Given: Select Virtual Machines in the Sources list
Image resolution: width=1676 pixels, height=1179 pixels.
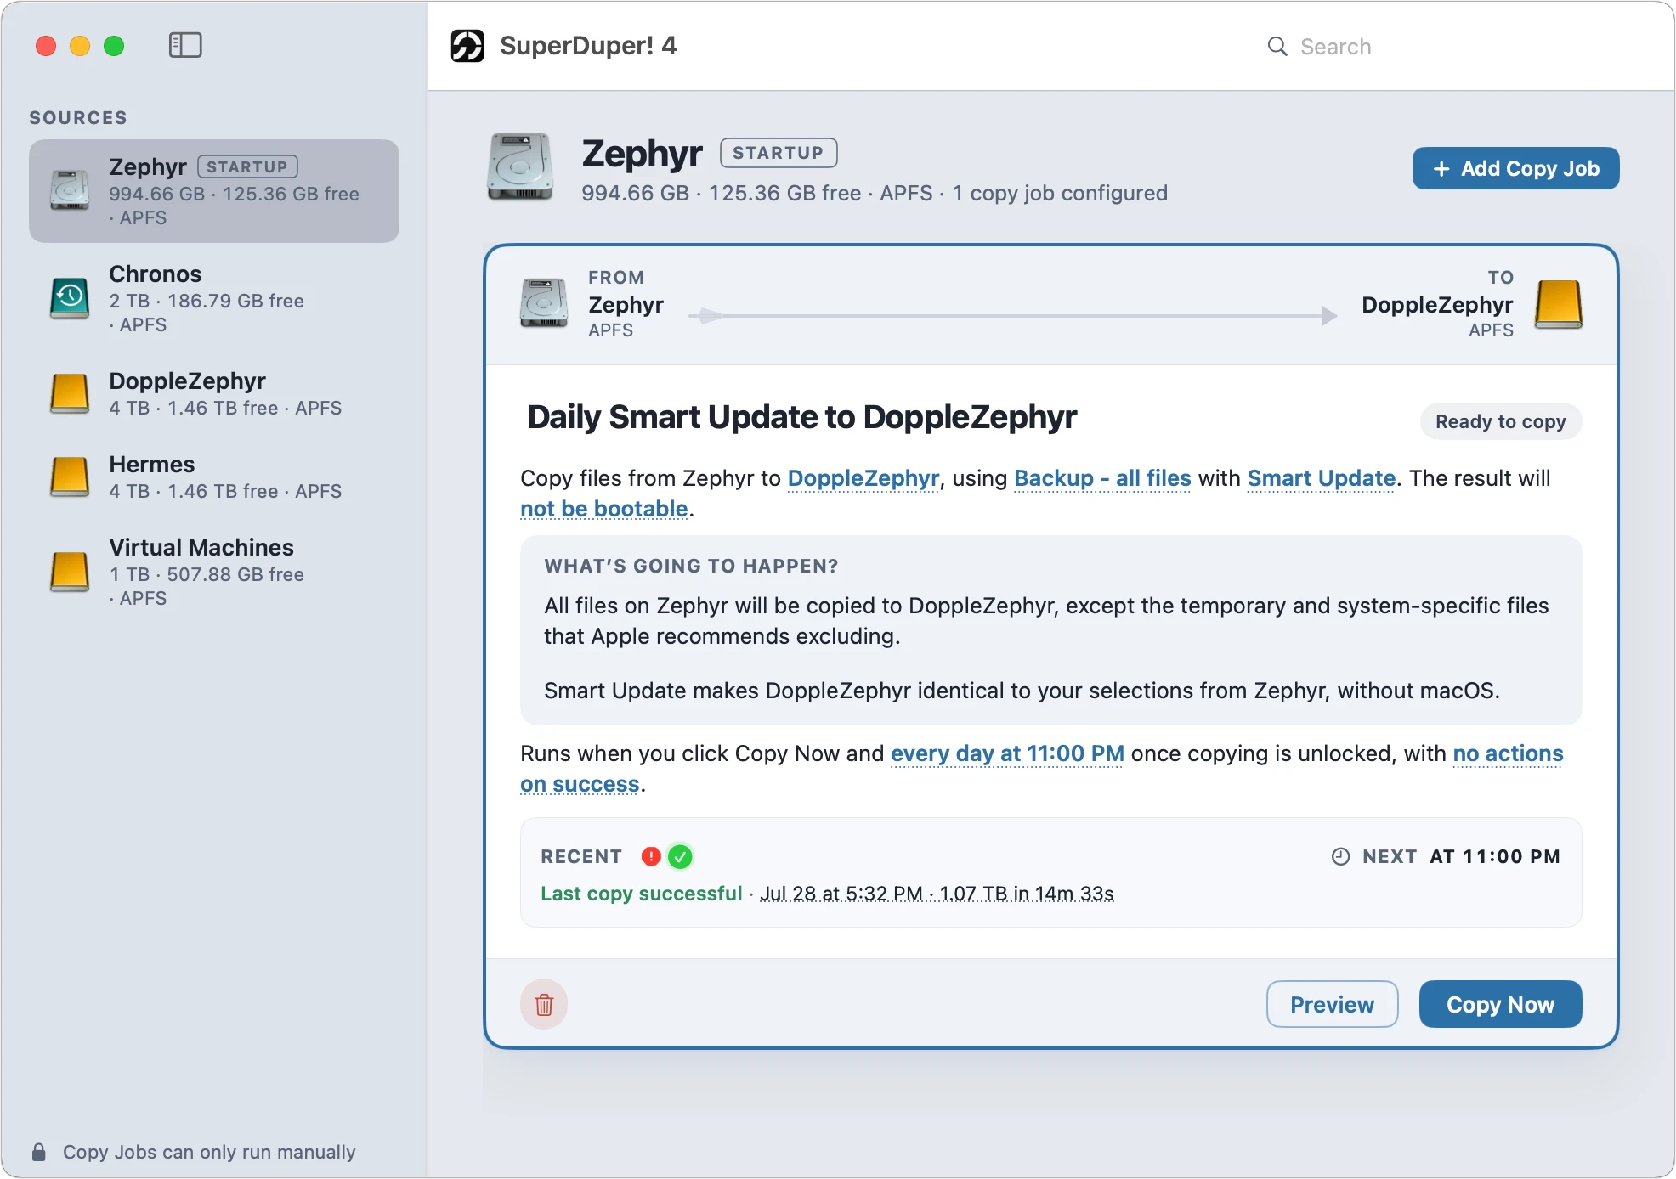Looking at the screenshot, I should pyautogui.click(x=214, y=572).
